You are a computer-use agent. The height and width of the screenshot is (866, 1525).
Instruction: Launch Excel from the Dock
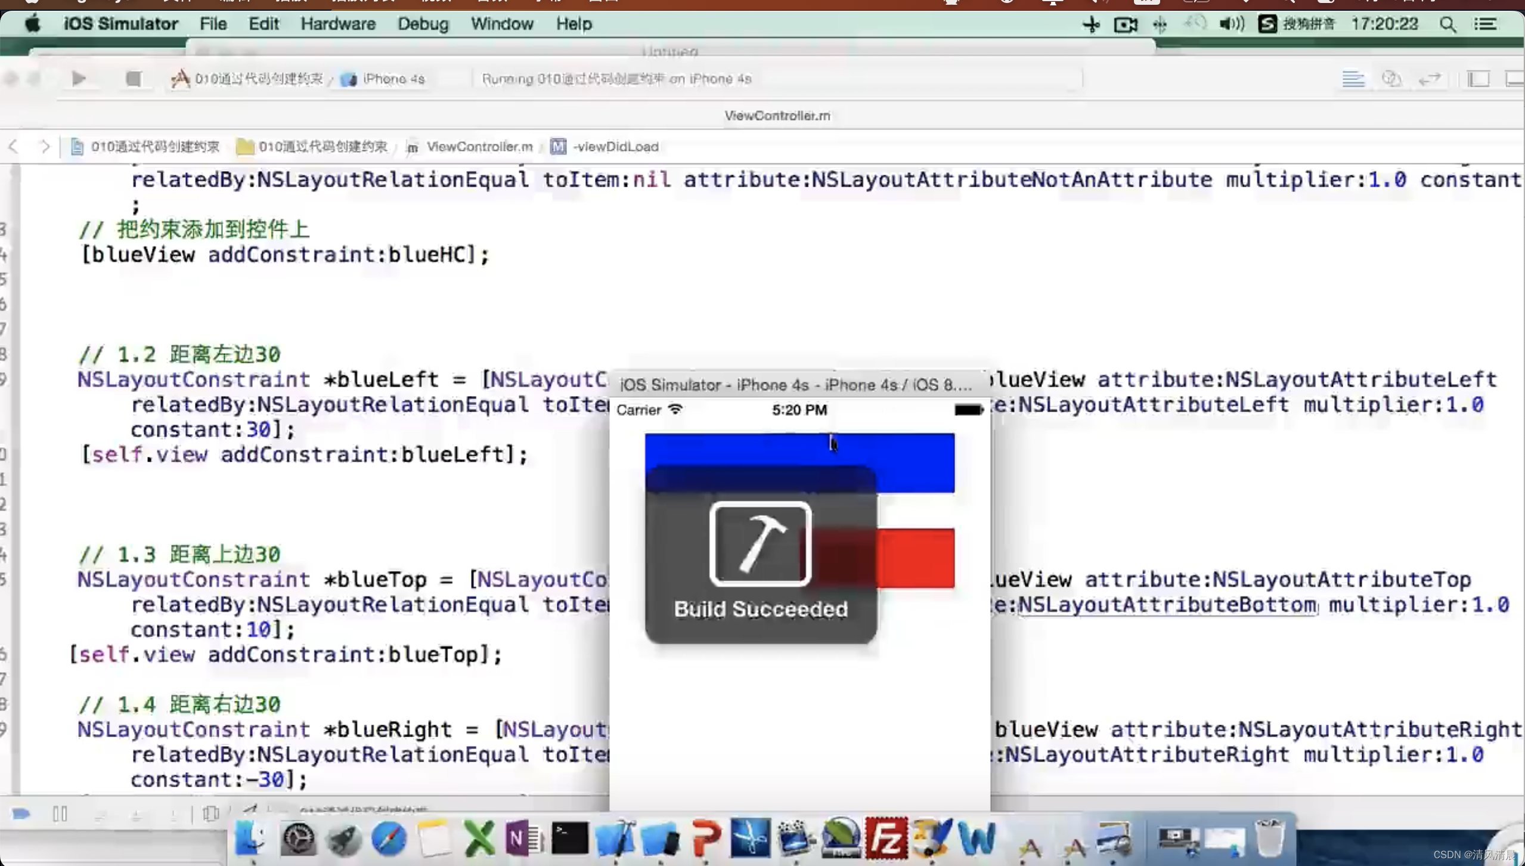click(479, 839)
